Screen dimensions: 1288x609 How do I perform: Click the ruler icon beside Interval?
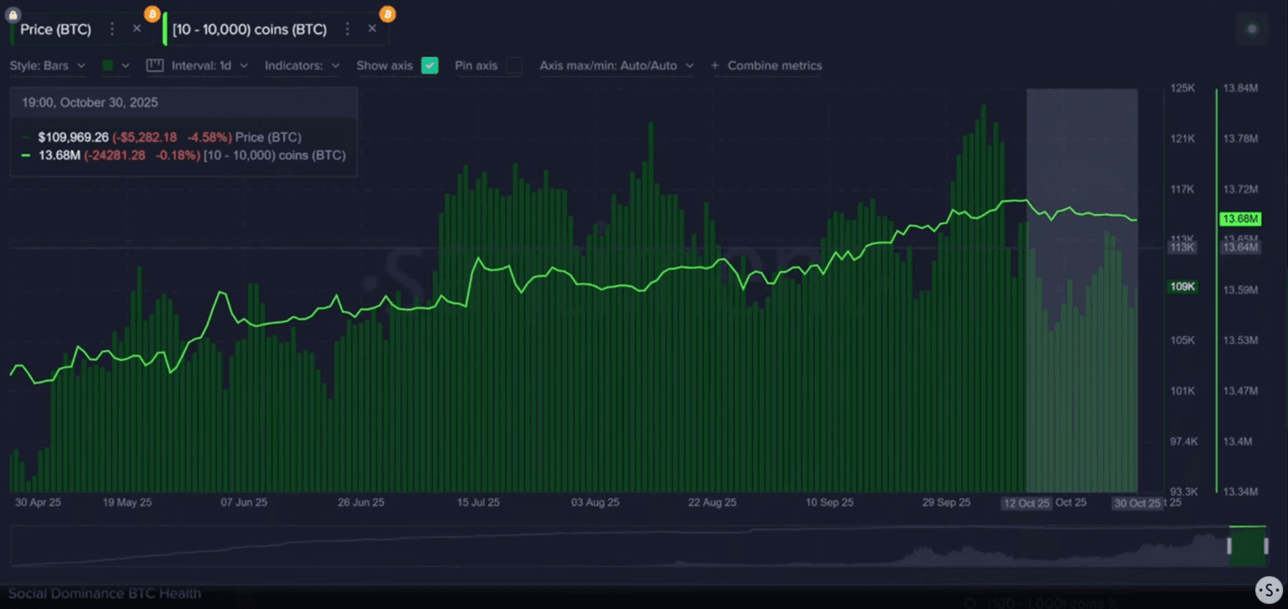tap(154, 65)
